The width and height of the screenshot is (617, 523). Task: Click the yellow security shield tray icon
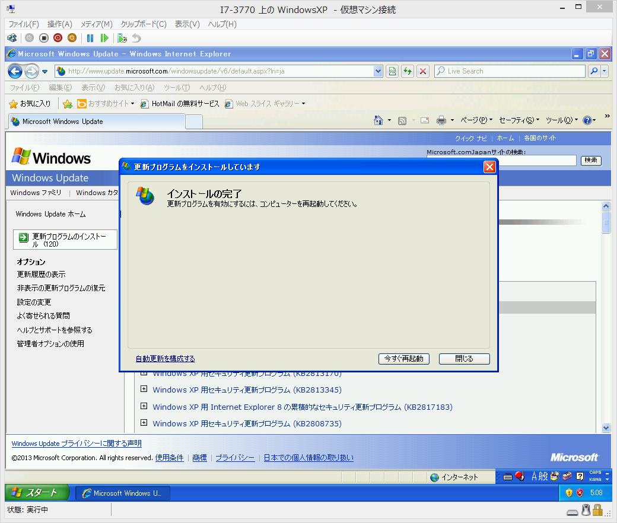click(x=569, y=493)
